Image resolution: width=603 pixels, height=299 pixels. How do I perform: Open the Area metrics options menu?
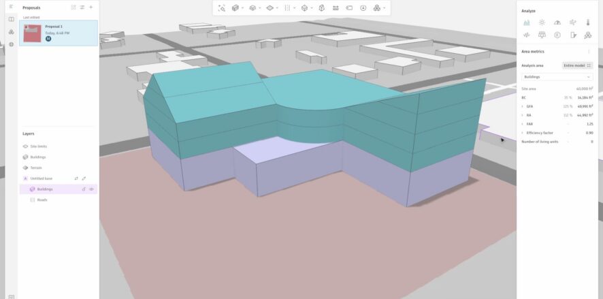(589, 52)
